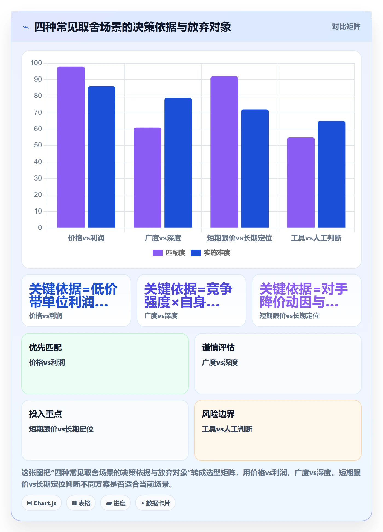Select the blue 实施难度 bar for 广度vs深度
This screenshot has width=383, height=532.
coord(178,163)
